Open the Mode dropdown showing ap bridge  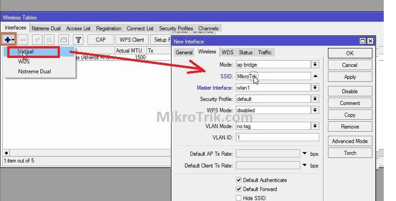[x=315, y=65]
